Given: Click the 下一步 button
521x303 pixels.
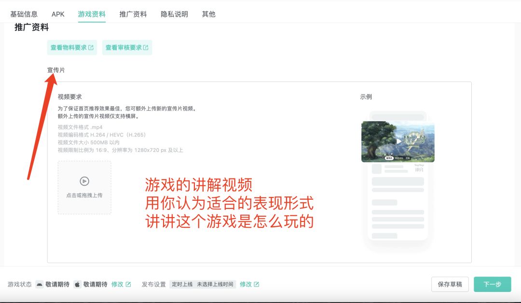Looking at the screenshot, I should (493, 284).
